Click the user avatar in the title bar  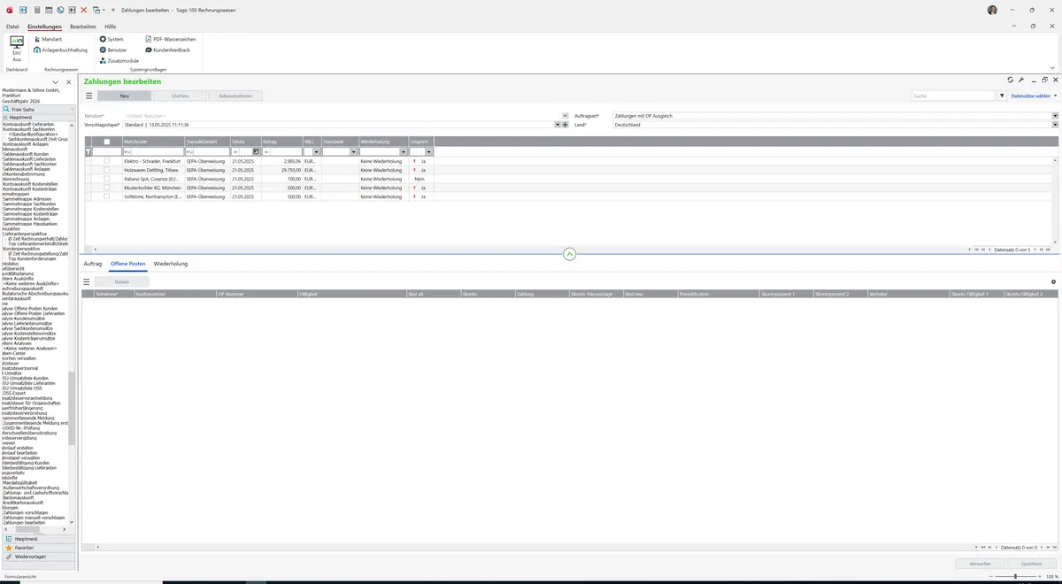992,9
